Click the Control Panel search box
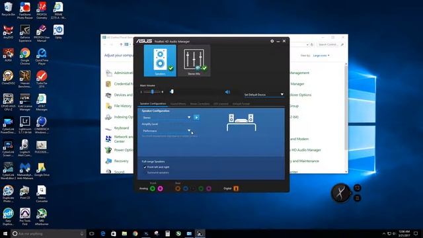Image resolution: width=423 pixels, height=238 pixels. [x=330, y=44]
